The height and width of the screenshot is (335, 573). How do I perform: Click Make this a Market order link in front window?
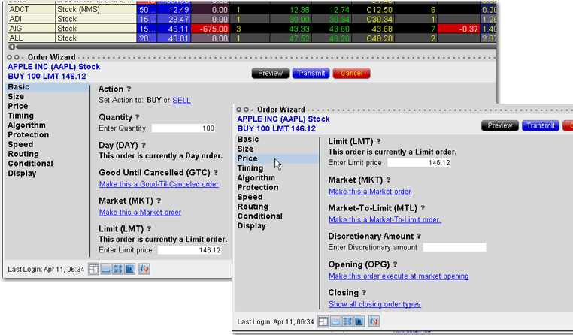point(370,192)
